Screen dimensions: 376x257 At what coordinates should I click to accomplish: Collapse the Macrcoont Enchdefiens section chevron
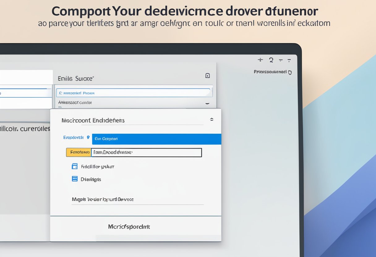(211, 120)
